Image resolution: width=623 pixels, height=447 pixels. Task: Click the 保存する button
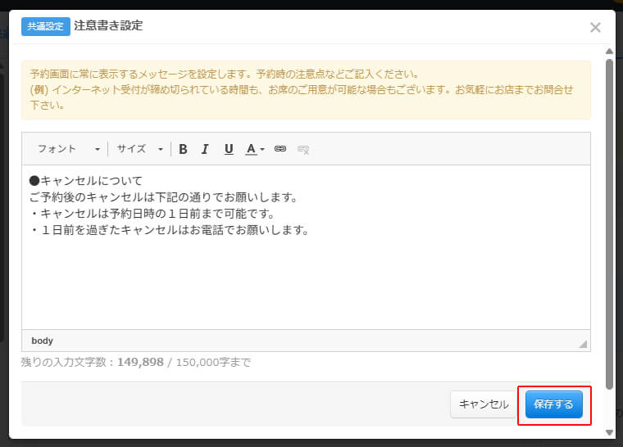pyautogui.click(x=554, y=404)
